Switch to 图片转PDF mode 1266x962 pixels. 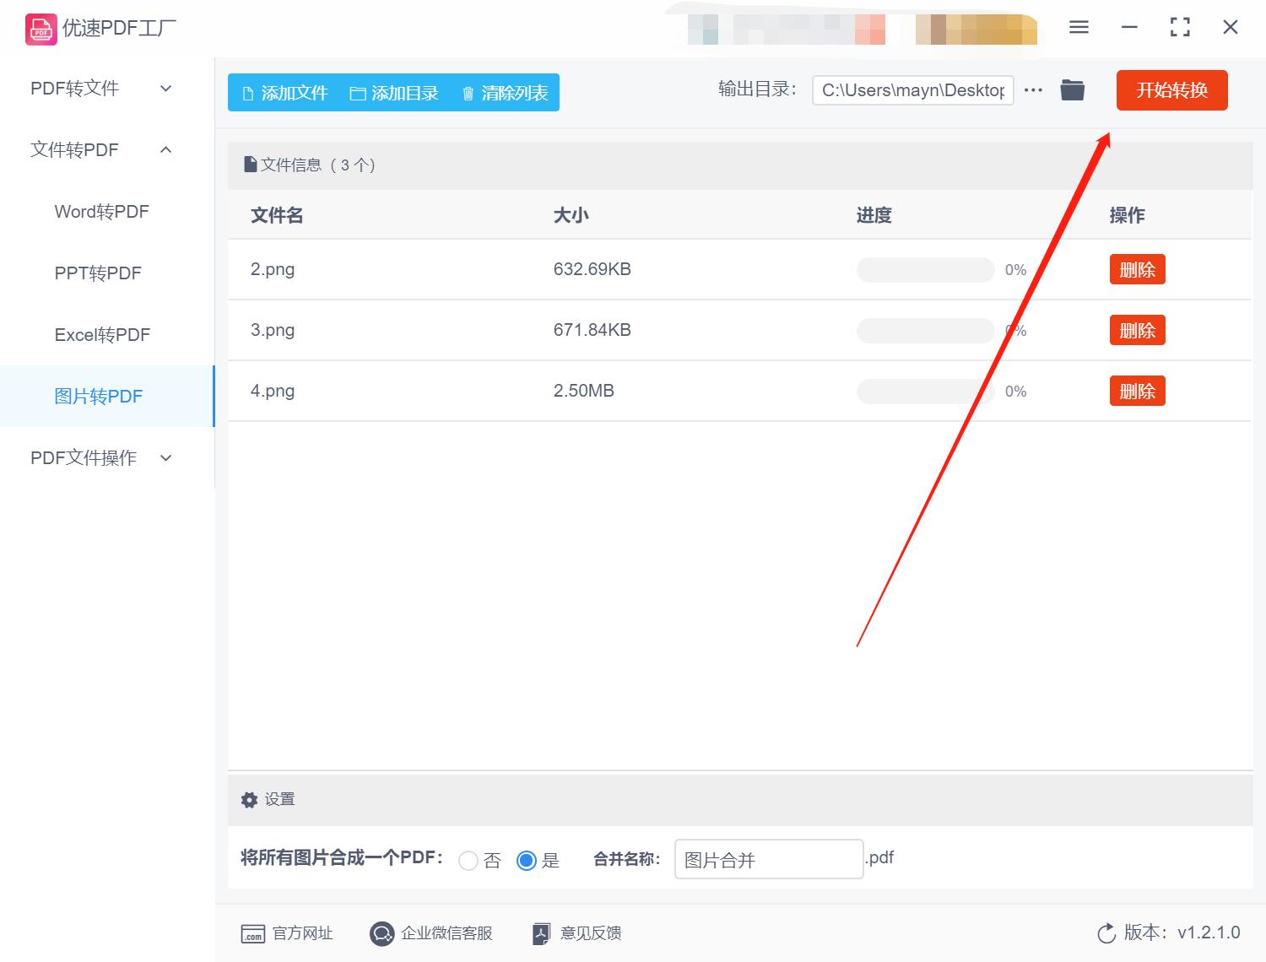(100, 396)
